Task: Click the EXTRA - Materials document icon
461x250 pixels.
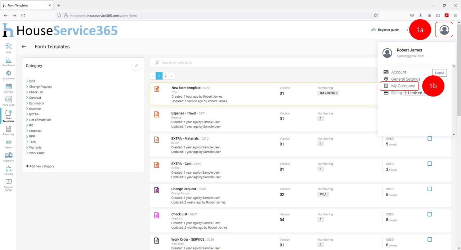Action: click(x=157, y=139)
